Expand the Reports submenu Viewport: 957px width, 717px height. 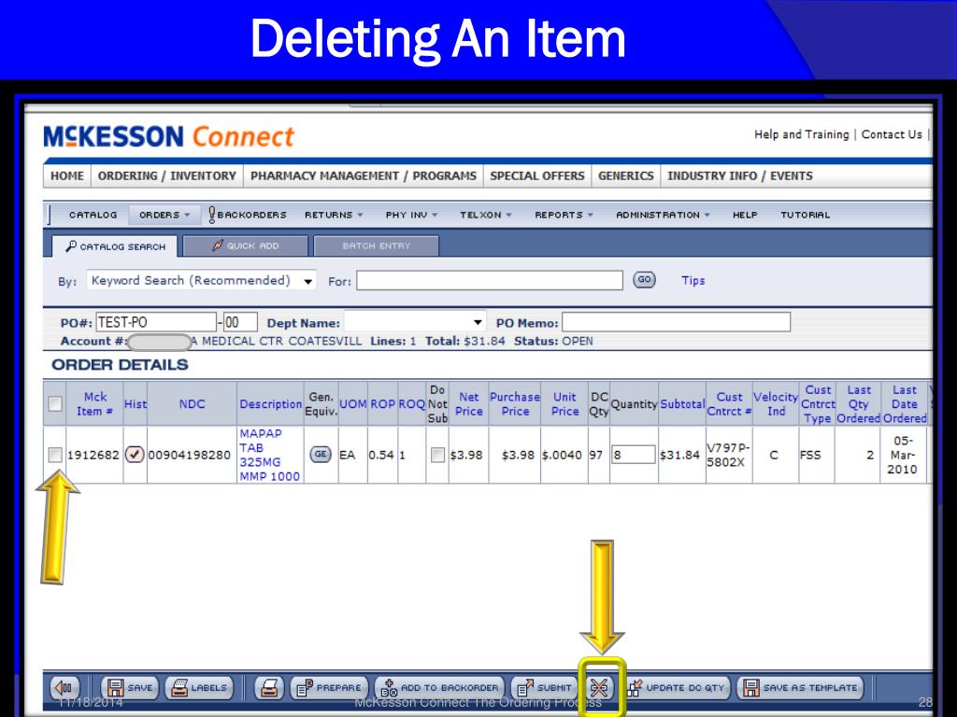[x=564, y=215]
